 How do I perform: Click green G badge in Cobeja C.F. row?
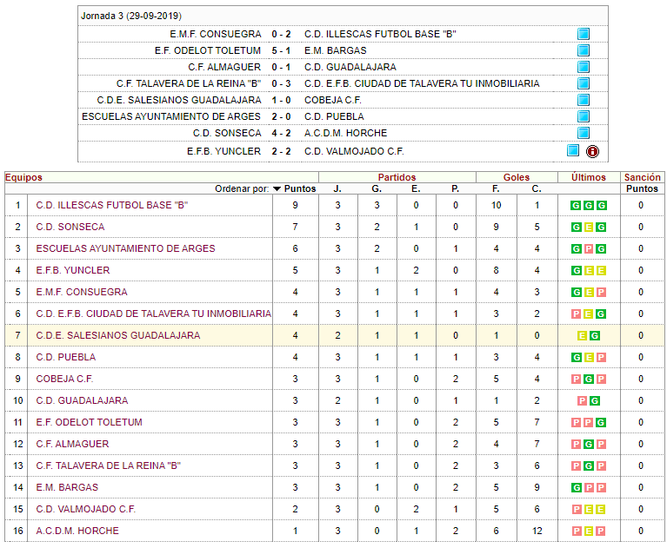coord(589,379)
